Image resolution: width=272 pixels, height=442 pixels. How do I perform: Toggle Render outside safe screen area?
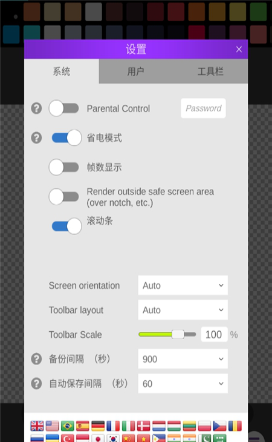tap(64, 197)
